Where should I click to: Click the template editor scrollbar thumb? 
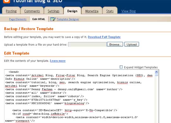[x=156, y=75]
